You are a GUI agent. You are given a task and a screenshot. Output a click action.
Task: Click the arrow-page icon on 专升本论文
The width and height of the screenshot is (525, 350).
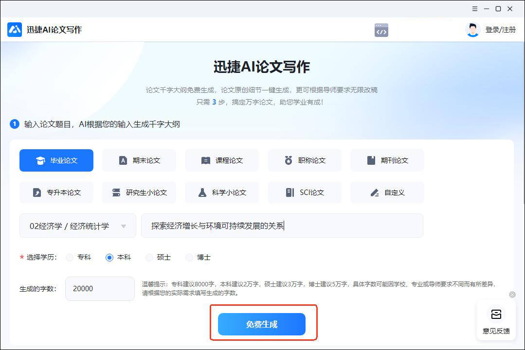[37, 192]
